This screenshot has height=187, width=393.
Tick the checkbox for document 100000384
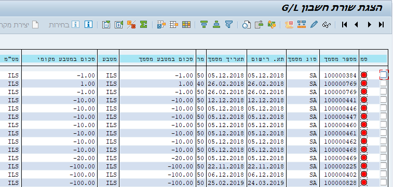pos(384,74)
